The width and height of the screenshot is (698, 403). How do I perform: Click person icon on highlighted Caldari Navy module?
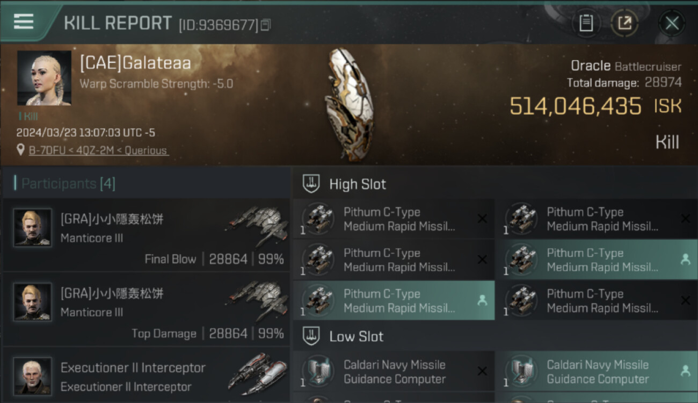685,371
